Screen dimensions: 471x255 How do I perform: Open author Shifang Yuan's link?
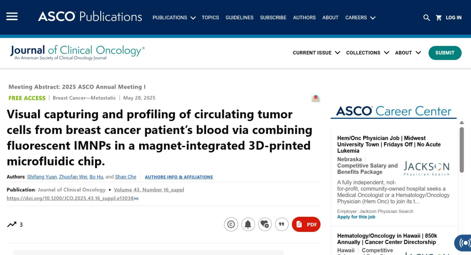coord(41,177)
